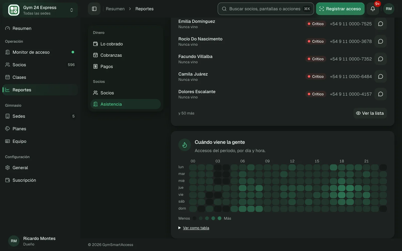This screenshot has width=402, height=251.
Task: Message Camila Juárez via chat icon
Action: point(380,77)
